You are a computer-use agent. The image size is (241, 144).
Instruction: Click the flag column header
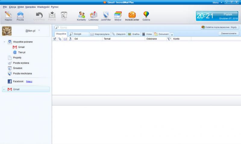169,39
